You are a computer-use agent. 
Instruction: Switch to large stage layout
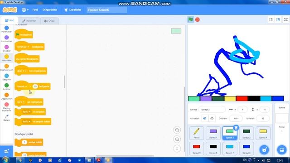pos(278,19)
